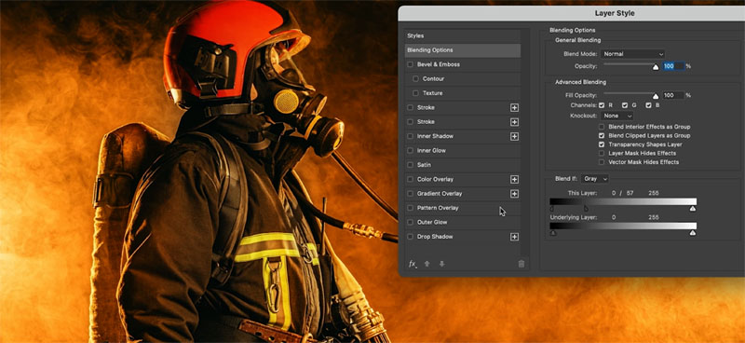
Task: Click plus icon beside Inner Shadow
Action: coord(514,136)
